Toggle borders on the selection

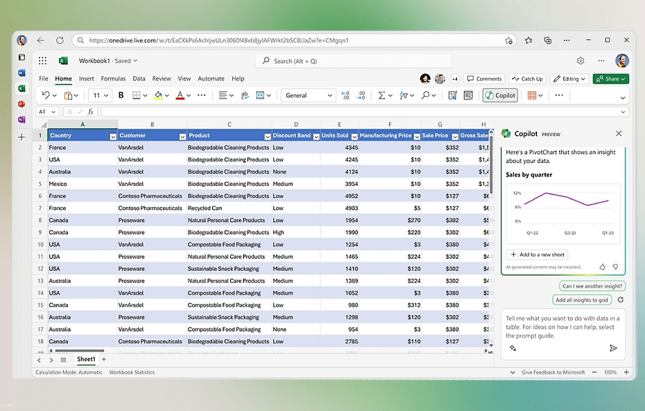click(136, 95)
